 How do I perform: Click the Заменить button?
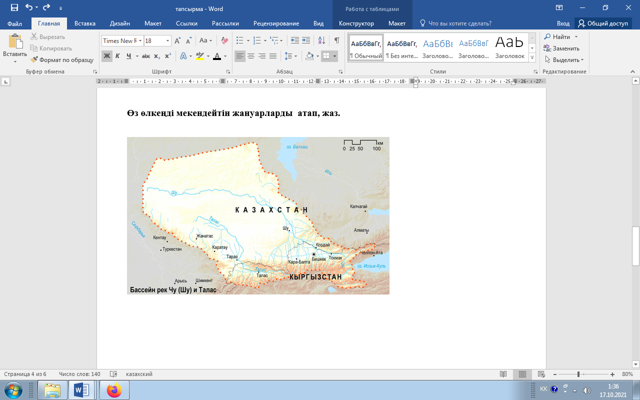pyautogui.click(x=561, y=48)
